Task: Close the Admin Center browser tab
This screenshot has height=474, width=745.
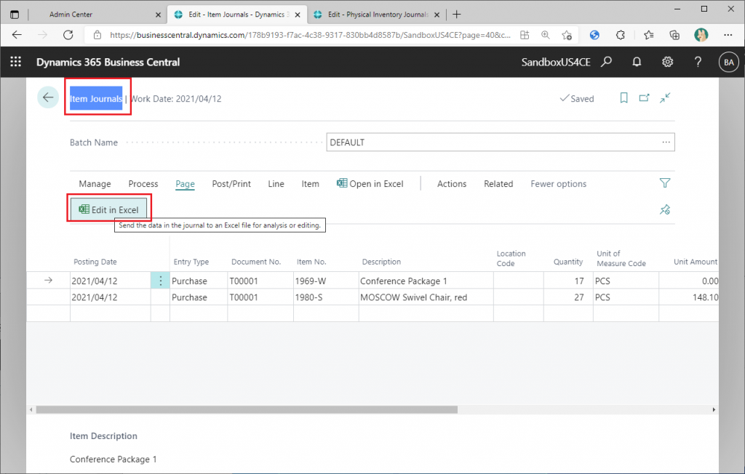Action: 158,15
